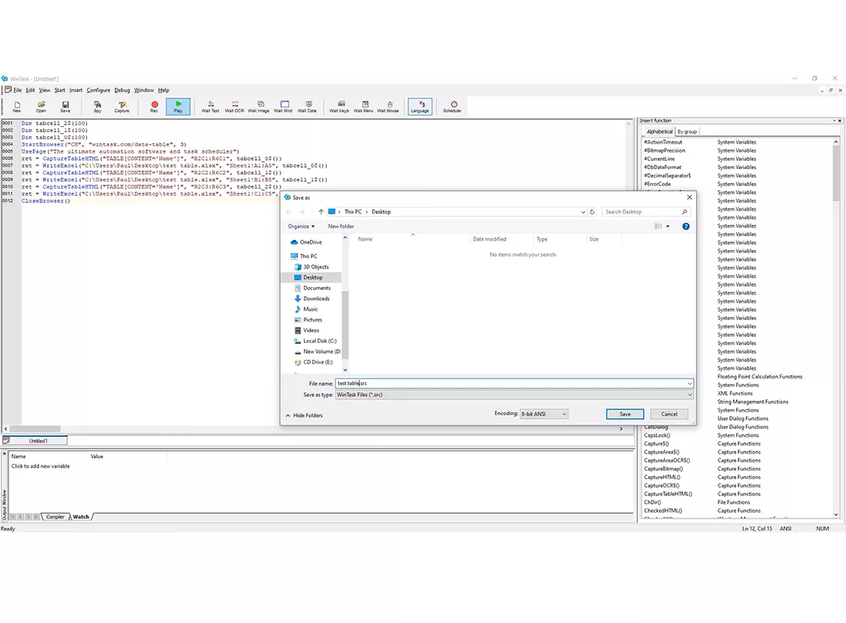The height and width of the screenshot is (623, 846).
Task: Open the Encoding 8-bit ANSI dropdown
Action: click(x=544, y=415)
